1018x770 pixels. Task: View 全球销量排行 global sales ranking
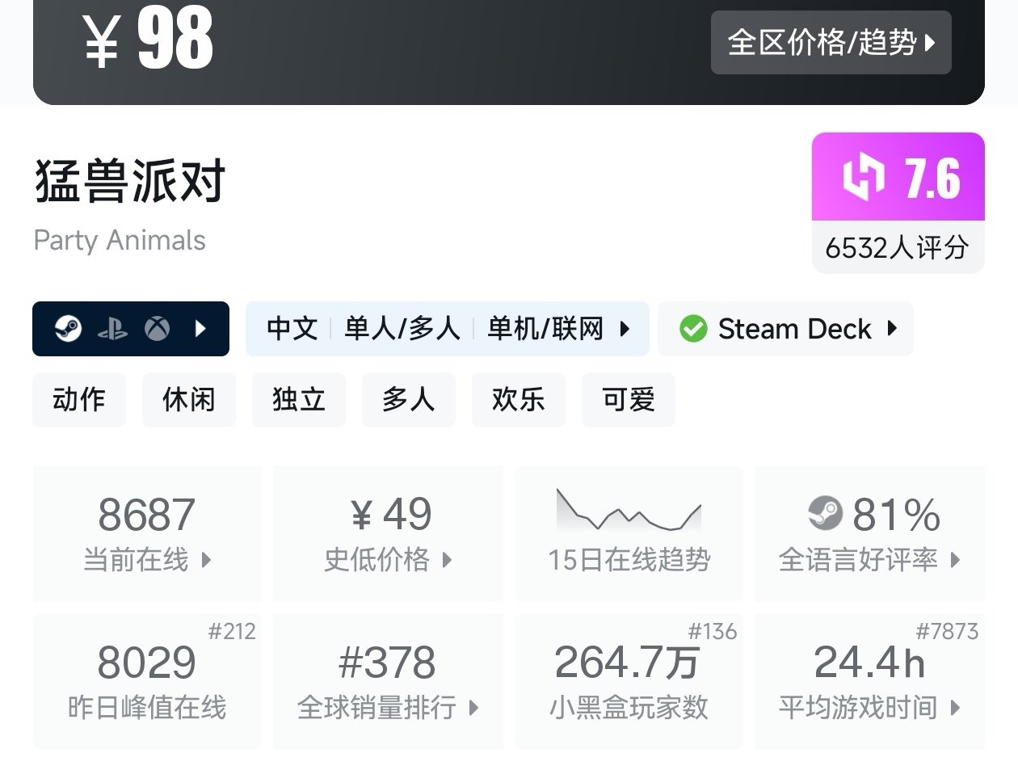tap(388, 681)
